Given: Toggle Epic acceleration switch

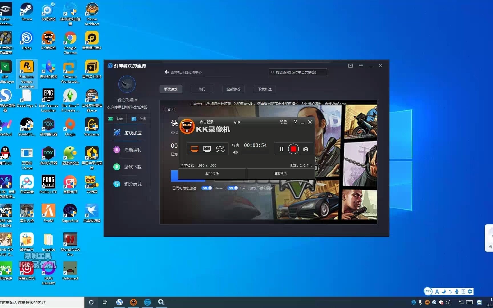Looking at the screenshot, I should coord(233,188).
